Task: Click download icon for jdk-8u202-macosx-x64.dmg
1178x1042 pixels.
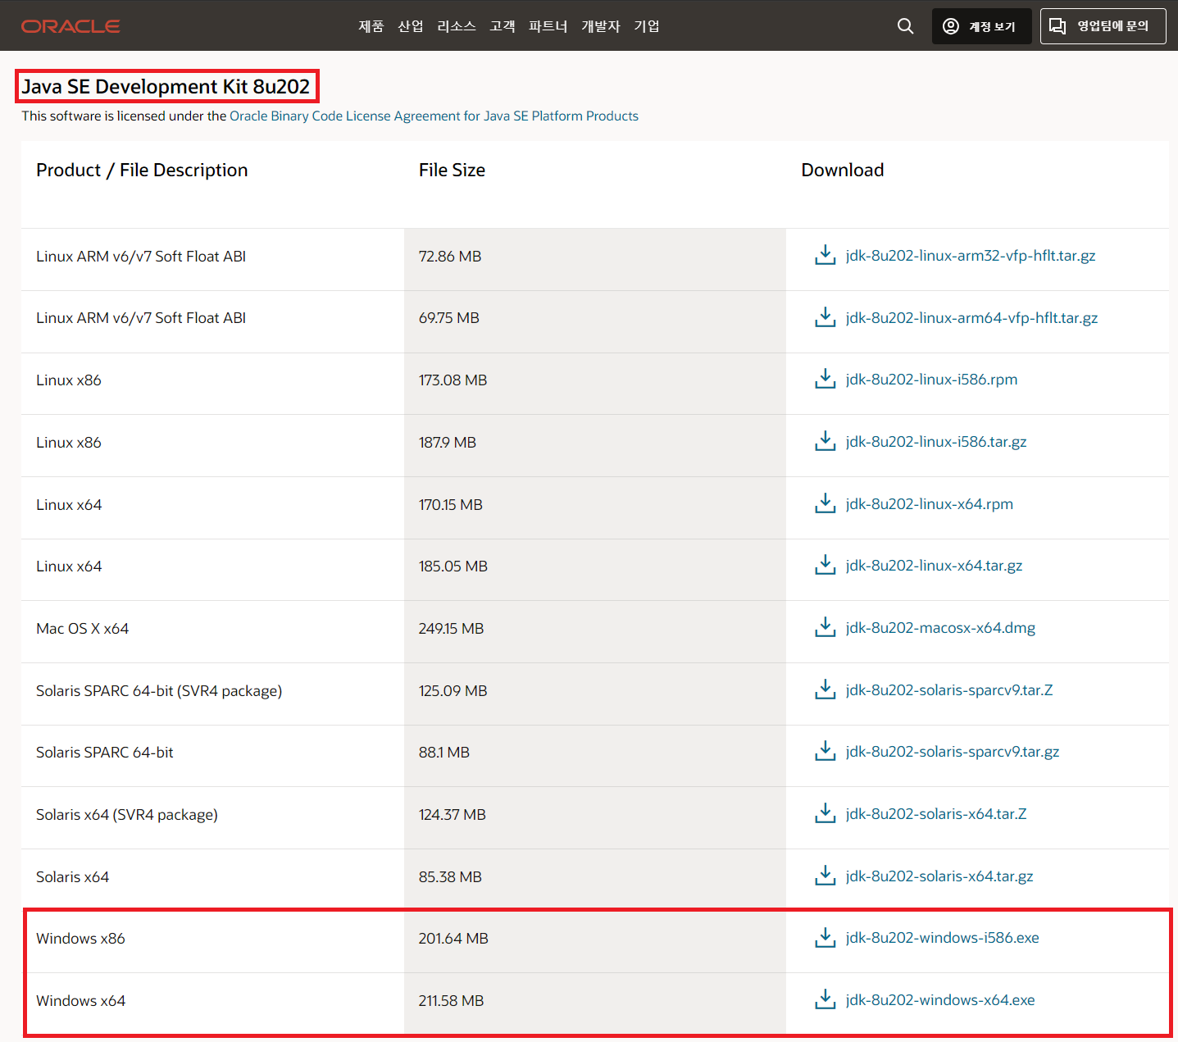Action: 825,627
